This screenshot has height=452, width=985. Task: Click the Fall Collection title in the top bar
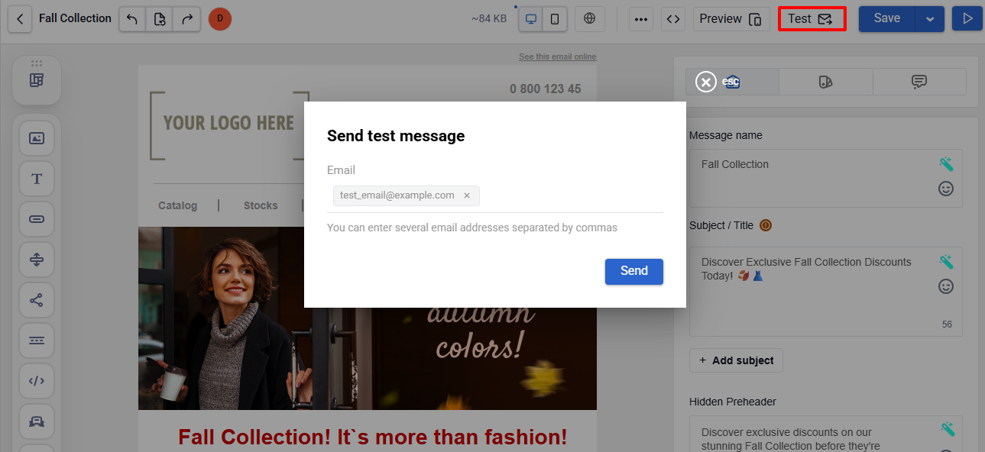(x=75, y=18)
